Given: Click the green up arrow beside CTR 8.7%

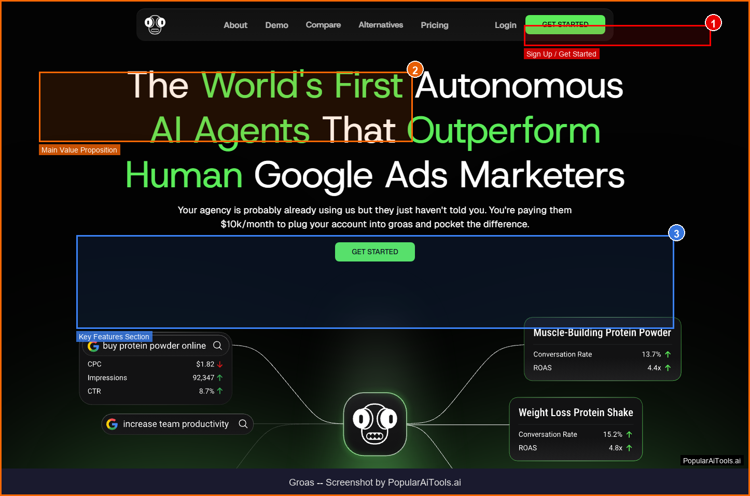Looking at the screenshot, I should (x=220, y=391).
